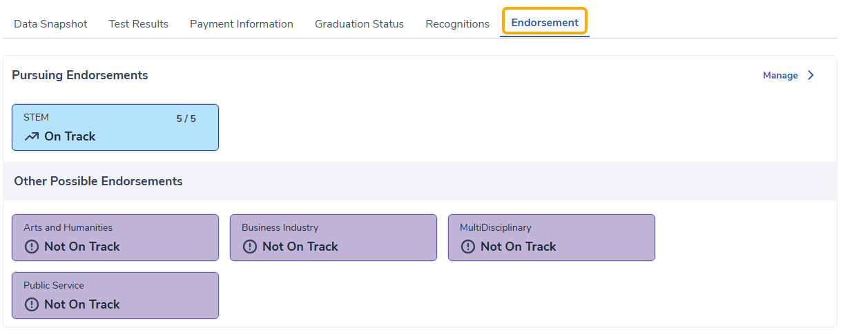Go to Payment Information tab
The height and width of the screenshot is (334, 843).
tap(241, 23)
